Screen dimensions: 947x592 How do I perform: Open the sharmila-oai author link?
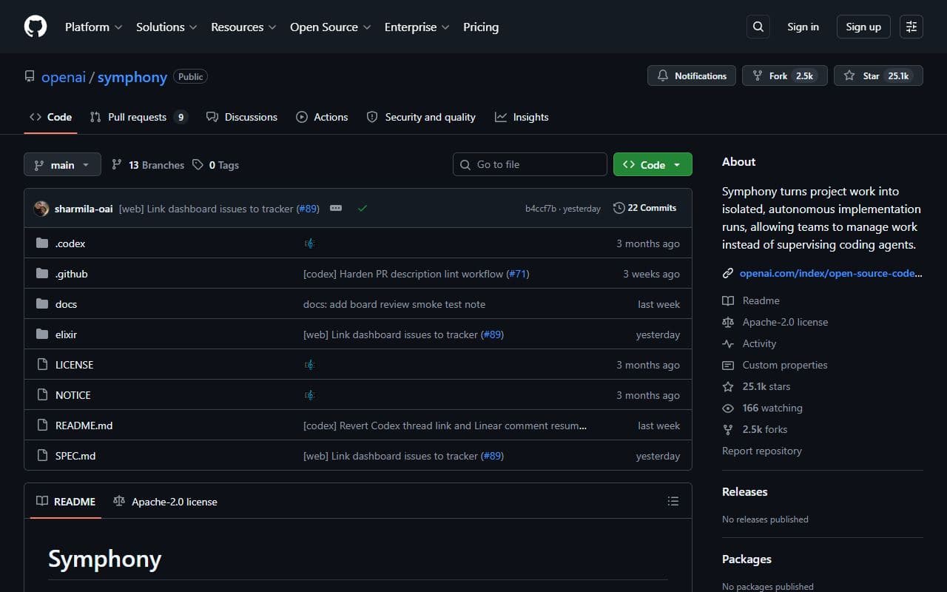pos(84,209)
